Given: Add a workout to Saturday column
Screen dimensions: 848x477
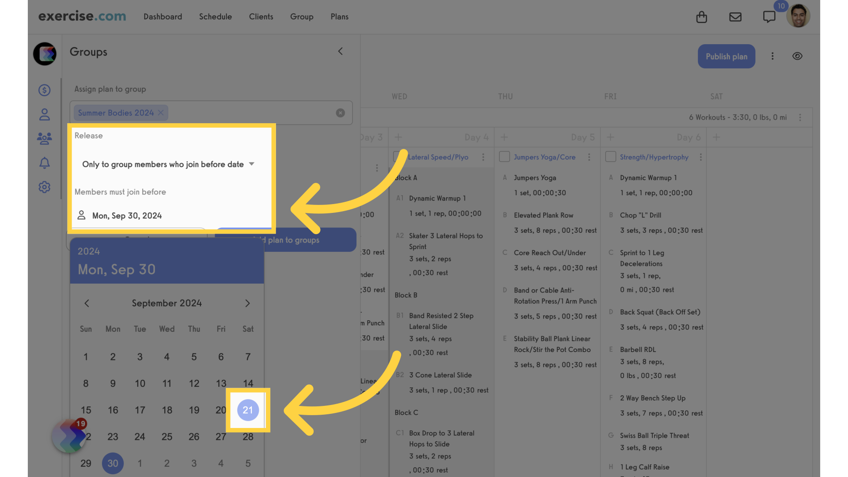Looking at the screenshot, I should (716, 137).
